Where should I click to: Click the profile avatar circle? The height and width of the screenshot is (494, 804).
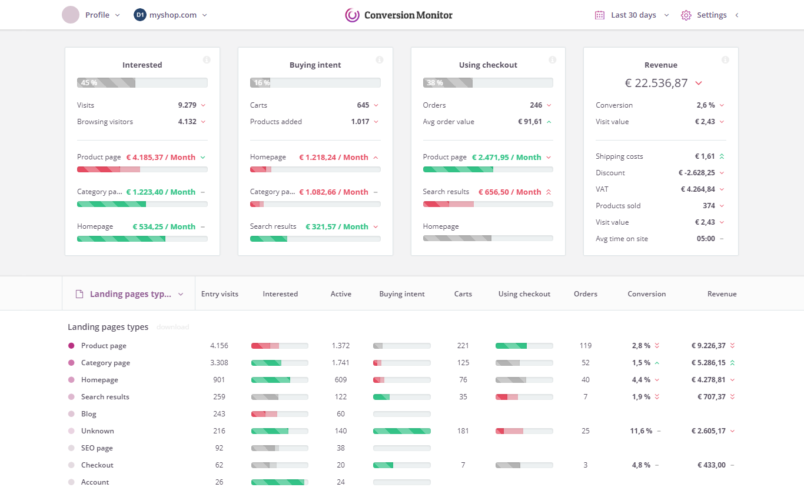pos(71,15)
